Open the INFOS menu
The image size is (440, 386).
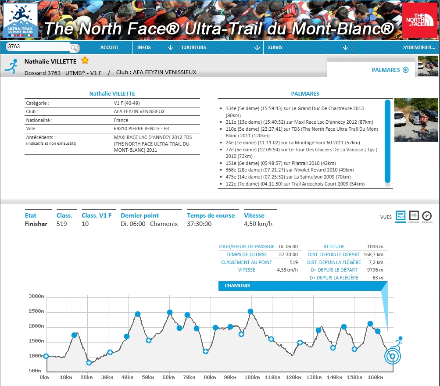pyautogui.click(x=144, y=47)
